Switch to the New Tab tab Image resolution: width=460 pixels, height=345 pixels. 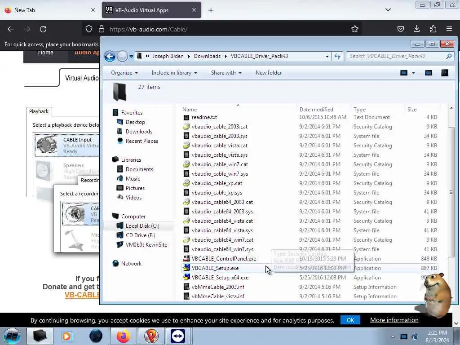50,10
